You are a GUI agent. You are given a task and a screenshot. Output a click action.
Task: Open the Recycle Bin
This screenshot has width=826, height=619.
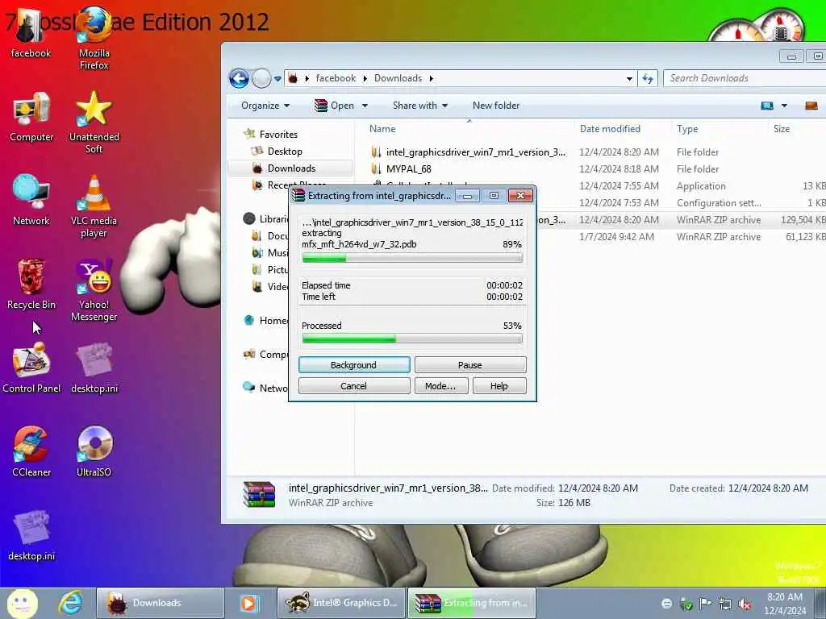31,285
